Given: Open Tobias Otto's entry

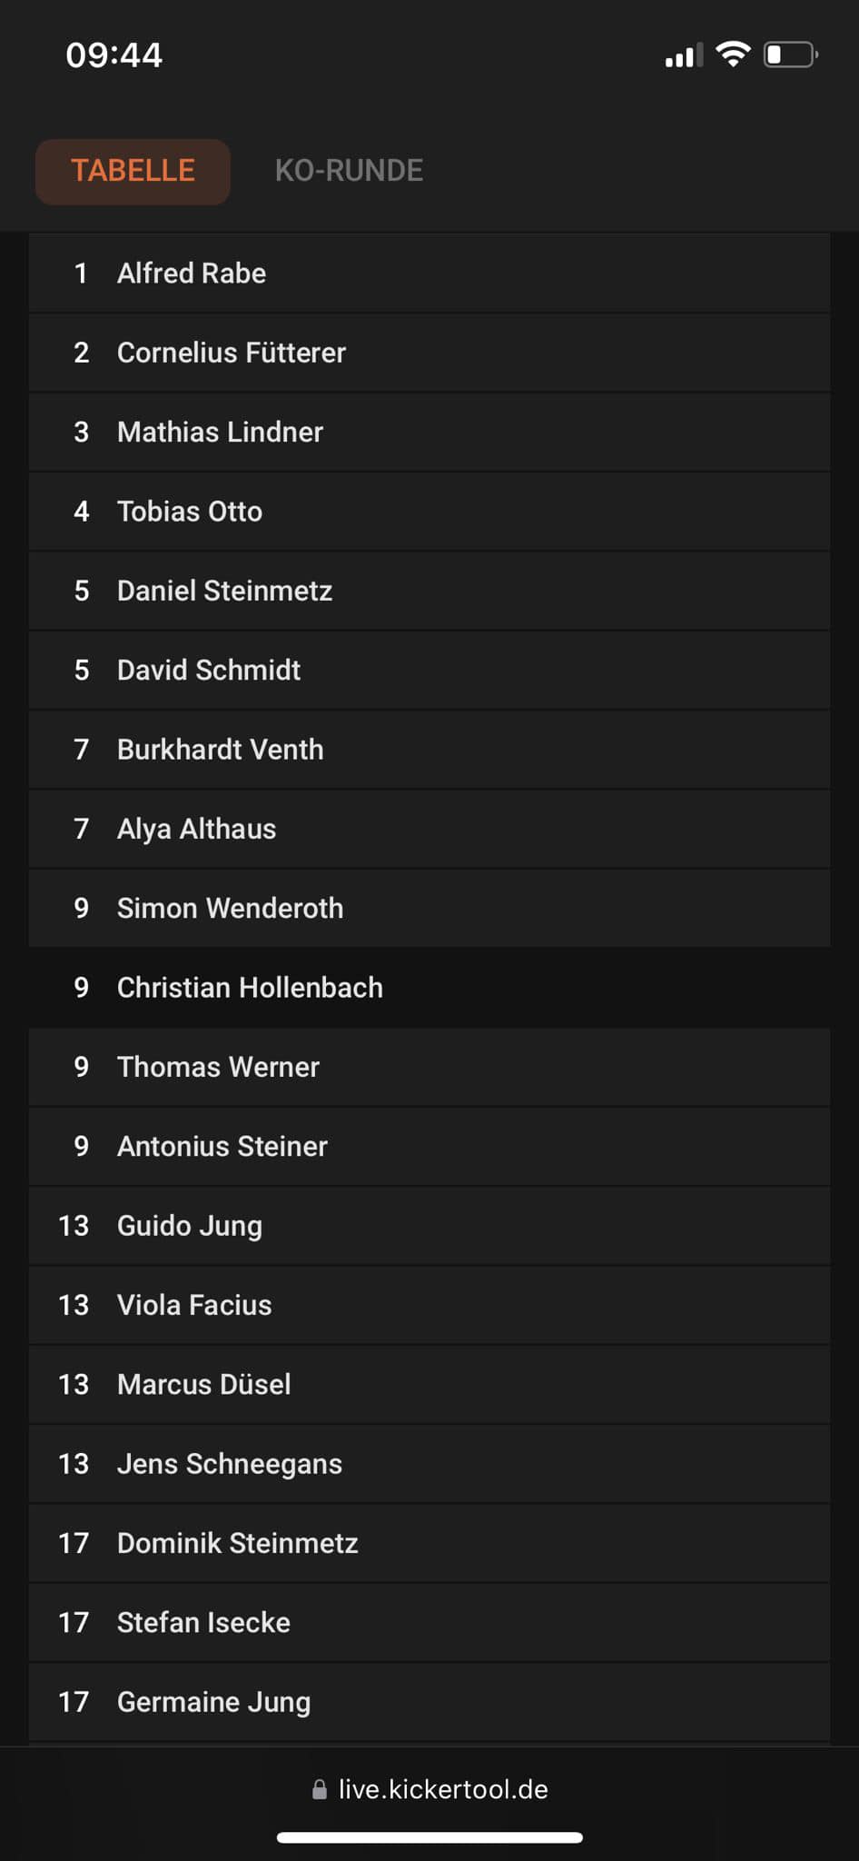Looking at the screenshot, I should [429, 512].
